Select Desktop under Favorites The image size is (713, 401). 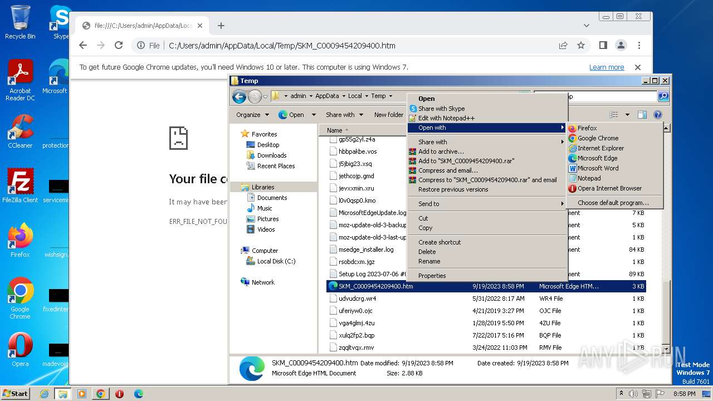(268, 145)
